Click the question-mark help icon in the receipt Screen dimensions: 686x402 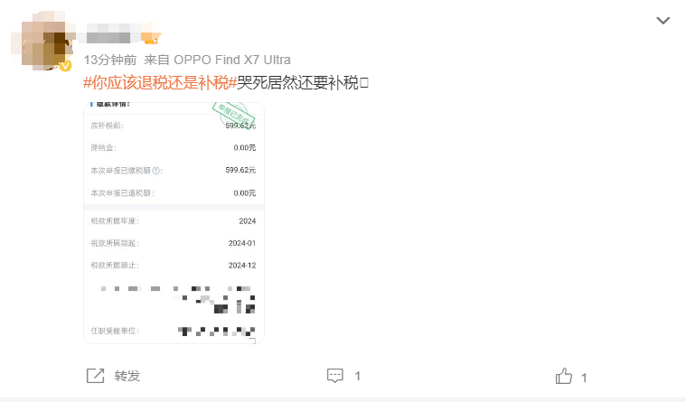(x=155, y=170)
